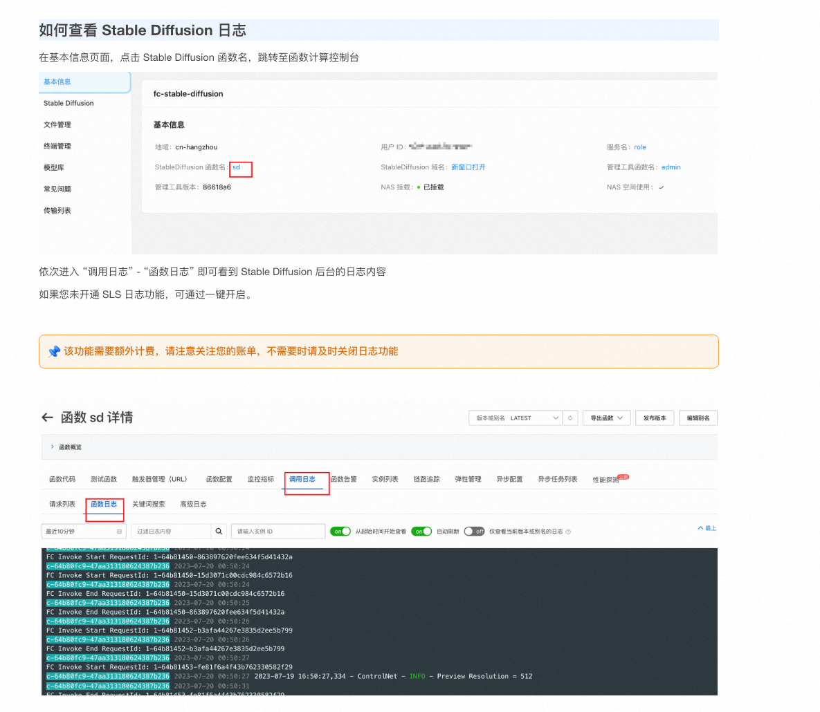Screen dimensions: 820x712
Task: Open the 异步配置 tab
Action: tap(509, 479)
